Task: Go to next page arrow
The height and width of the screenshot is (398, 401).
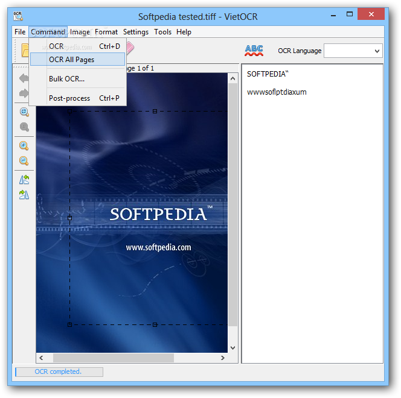Action: coord(24,93)
